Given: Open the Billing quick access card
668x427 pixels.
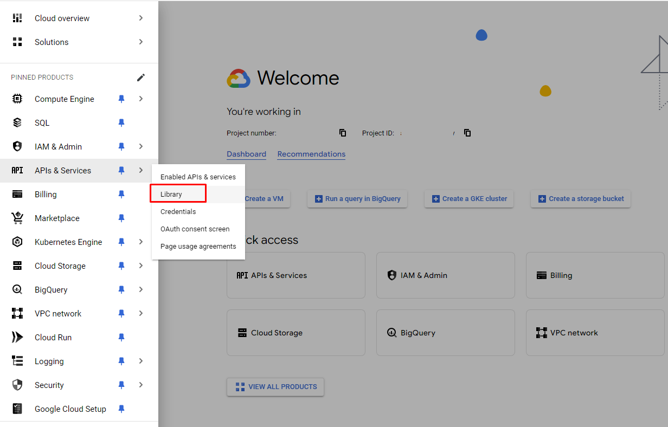Looking at the screenshot, I should tap(595, 275).
